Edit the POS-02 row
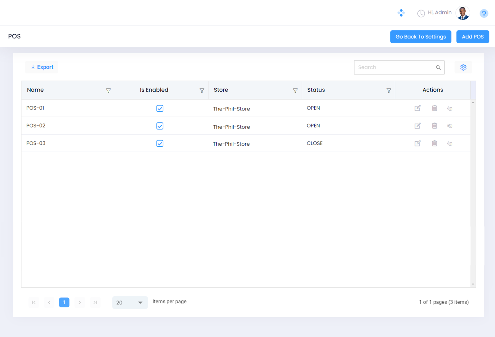This screenshot has height=337, width=495. pos(417,126)
